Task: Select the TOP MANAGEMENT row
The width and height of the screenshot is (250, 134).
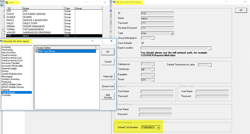Action: click(54, 29)
